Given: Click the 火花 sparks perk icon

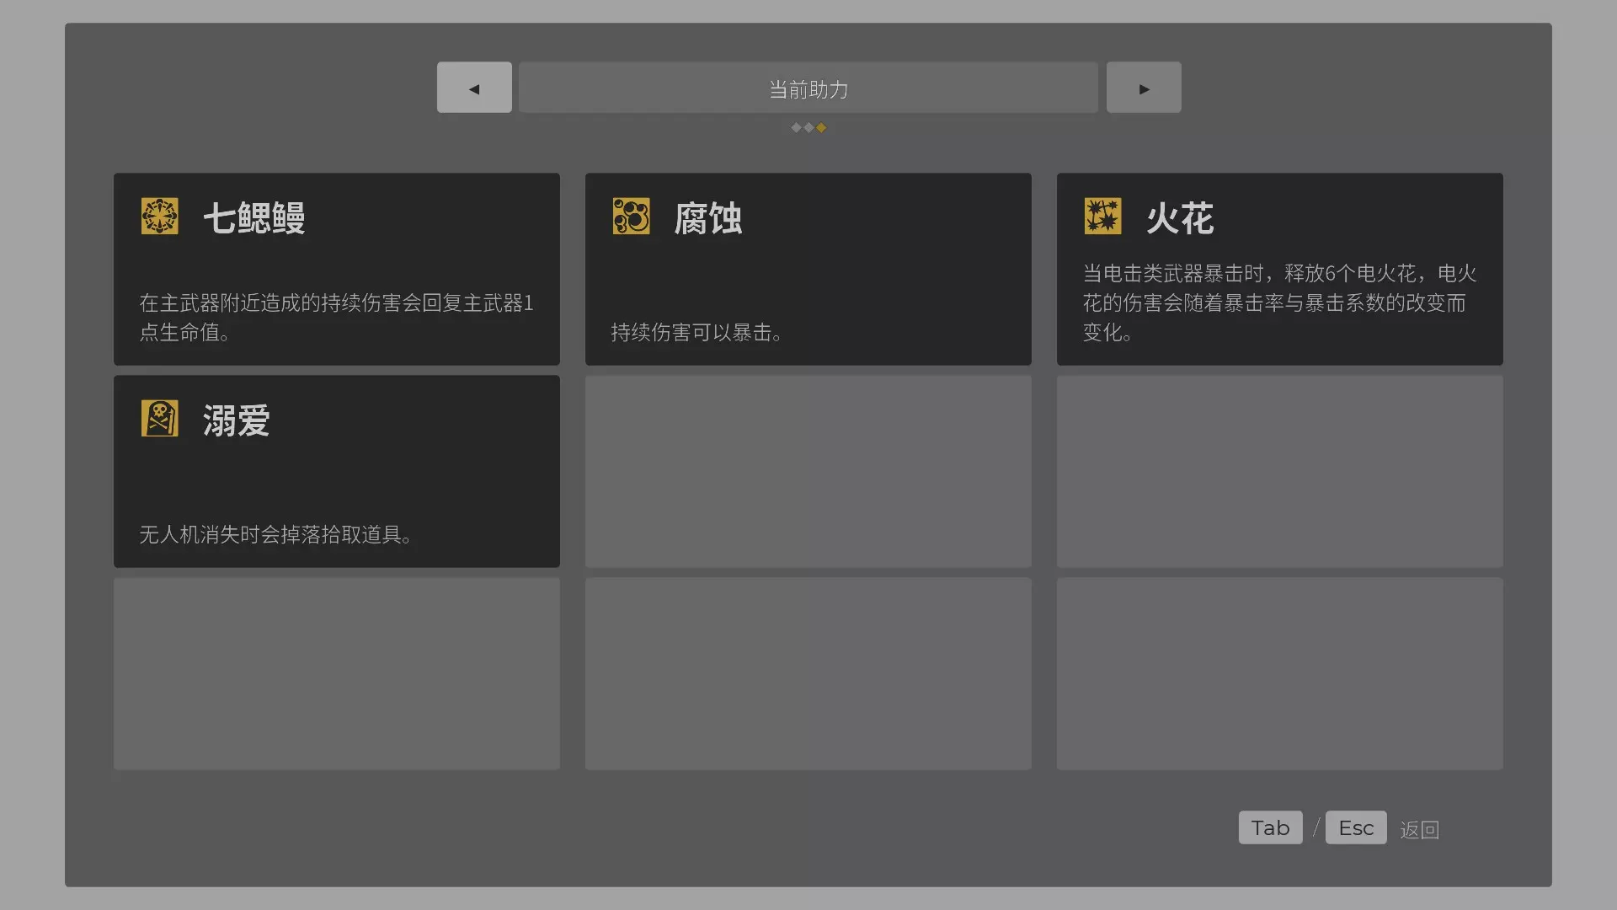Looking at the screenshot, I should tap(1102, 217).
